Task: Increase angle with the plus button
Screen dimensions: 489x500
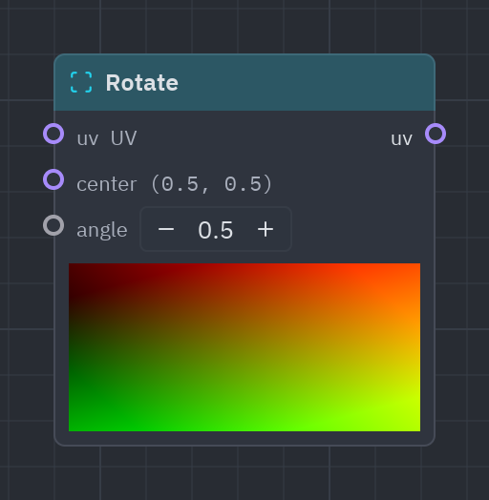Action: 266,229
